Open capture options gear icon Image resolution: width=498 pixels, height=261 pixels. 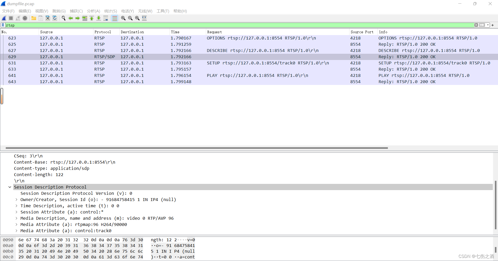click(x=25, y=18)
